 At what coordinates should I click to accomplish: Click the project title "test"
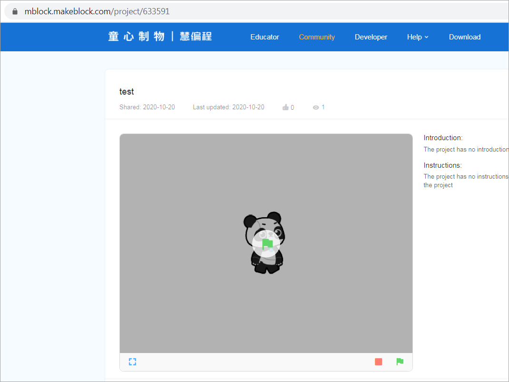(127, 92)
